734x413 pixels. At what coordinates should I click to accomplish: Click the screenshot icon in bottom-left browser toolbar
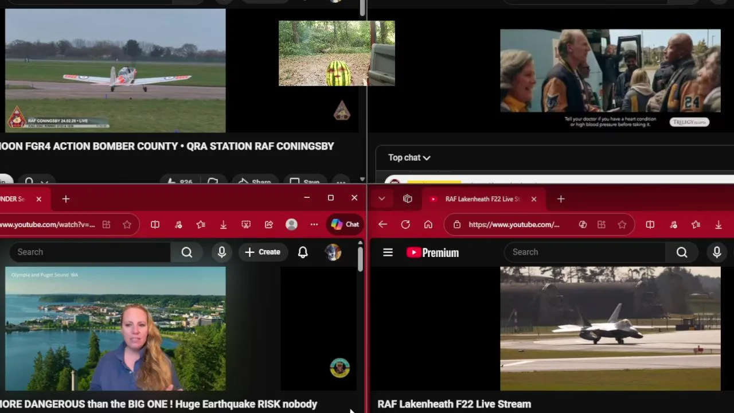(246, 225)
